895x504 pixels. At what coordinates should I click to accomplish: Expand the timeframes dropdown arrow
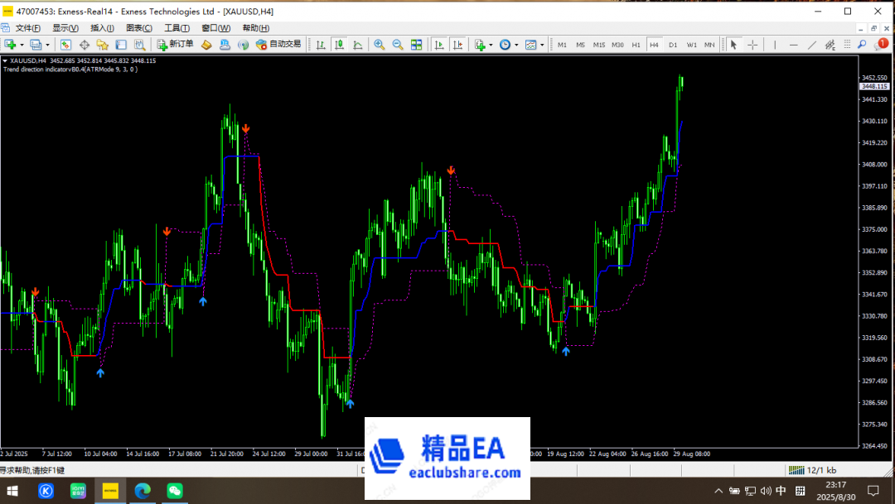[x=516, y=44]
